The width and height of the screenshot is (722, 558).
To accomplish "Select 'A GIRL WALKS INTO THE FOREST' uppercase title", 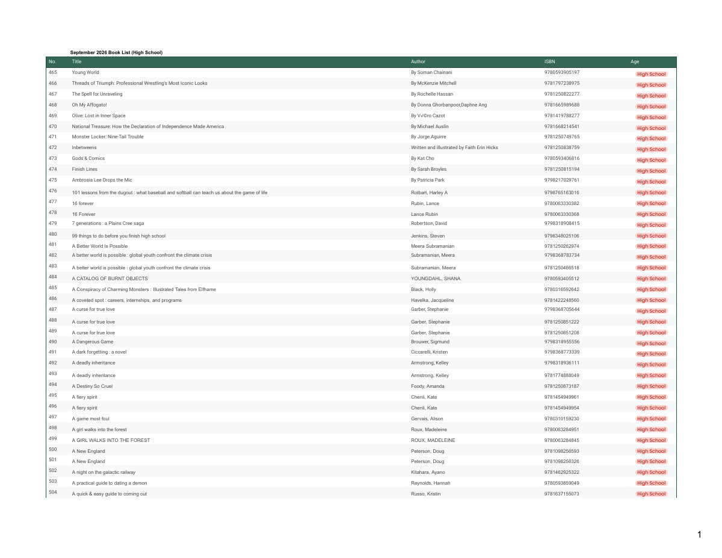I will [x=111, y=440].
